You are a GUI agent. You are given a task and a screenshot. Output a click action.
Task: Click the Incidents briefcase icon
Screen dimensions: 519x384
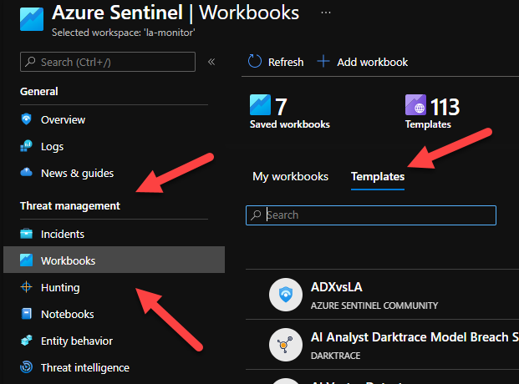click(26, 234)
